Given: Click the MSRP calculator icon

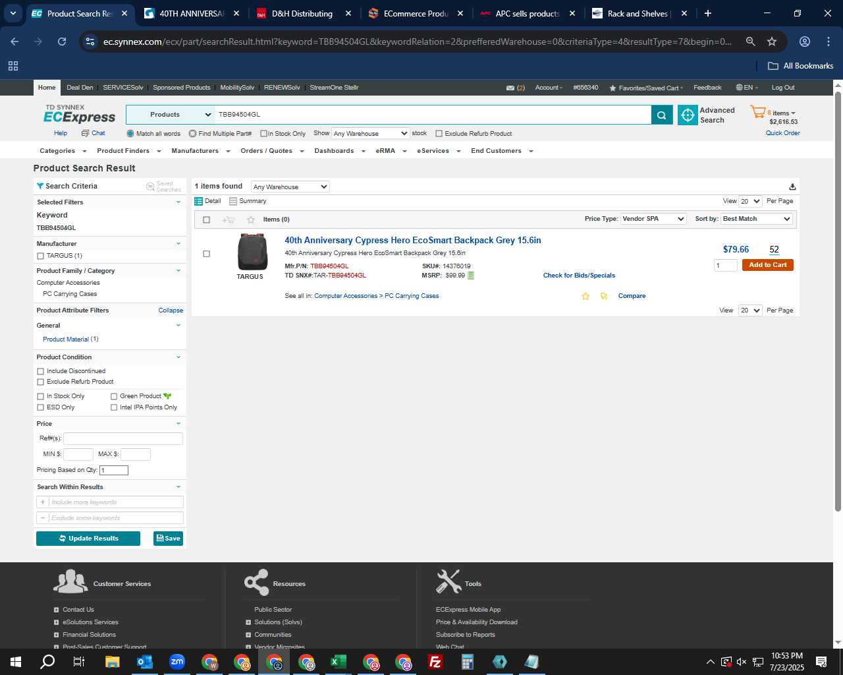Looking at the screenshot, I should (471, 276).
